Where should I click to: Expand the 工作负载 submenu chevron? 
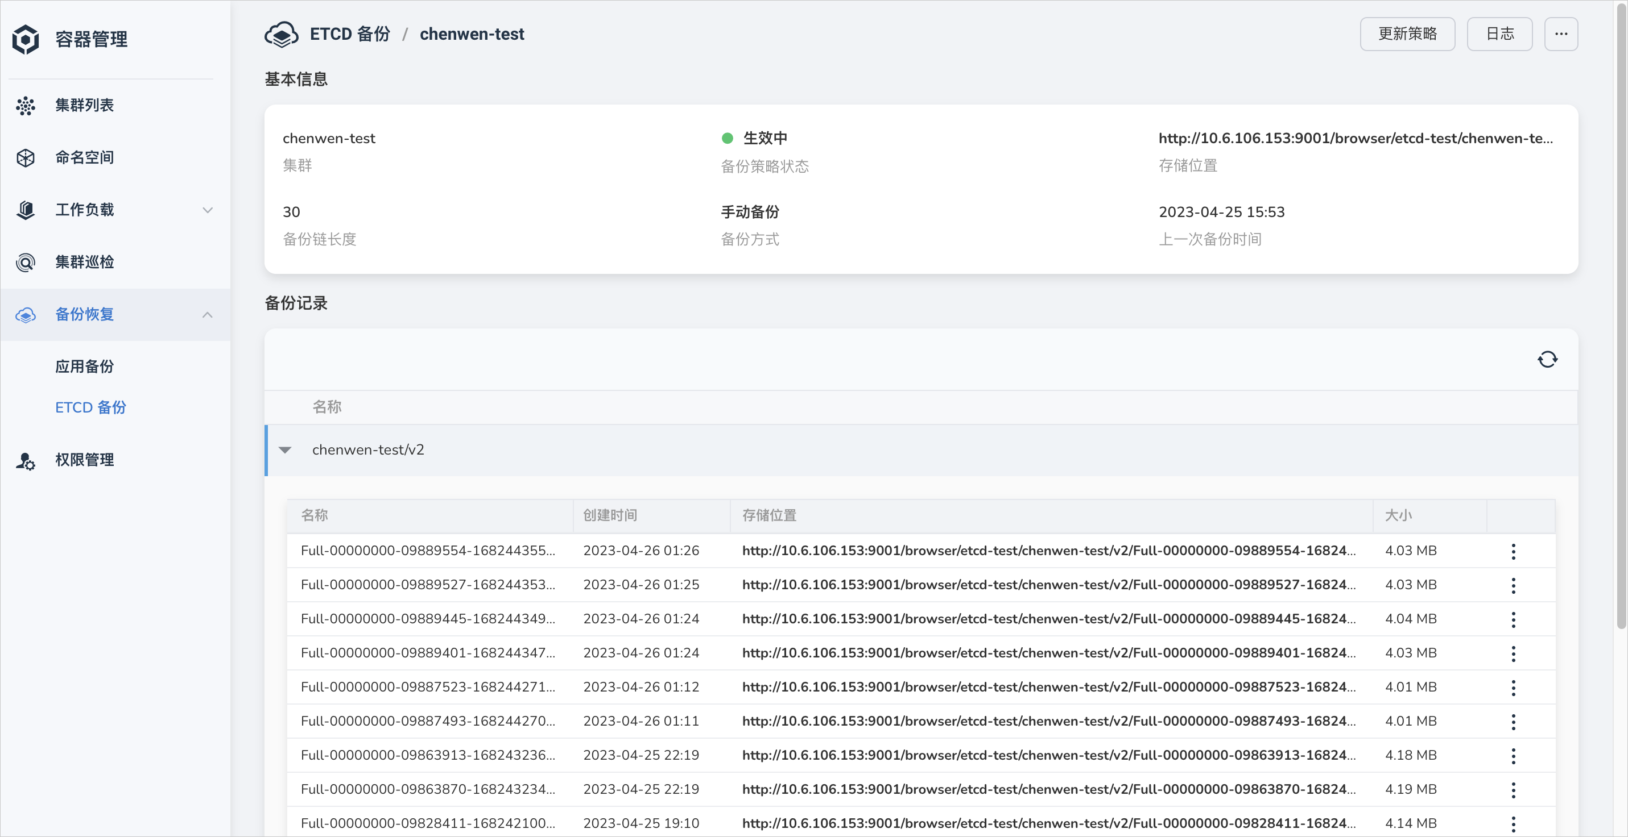tap(207, 210)
